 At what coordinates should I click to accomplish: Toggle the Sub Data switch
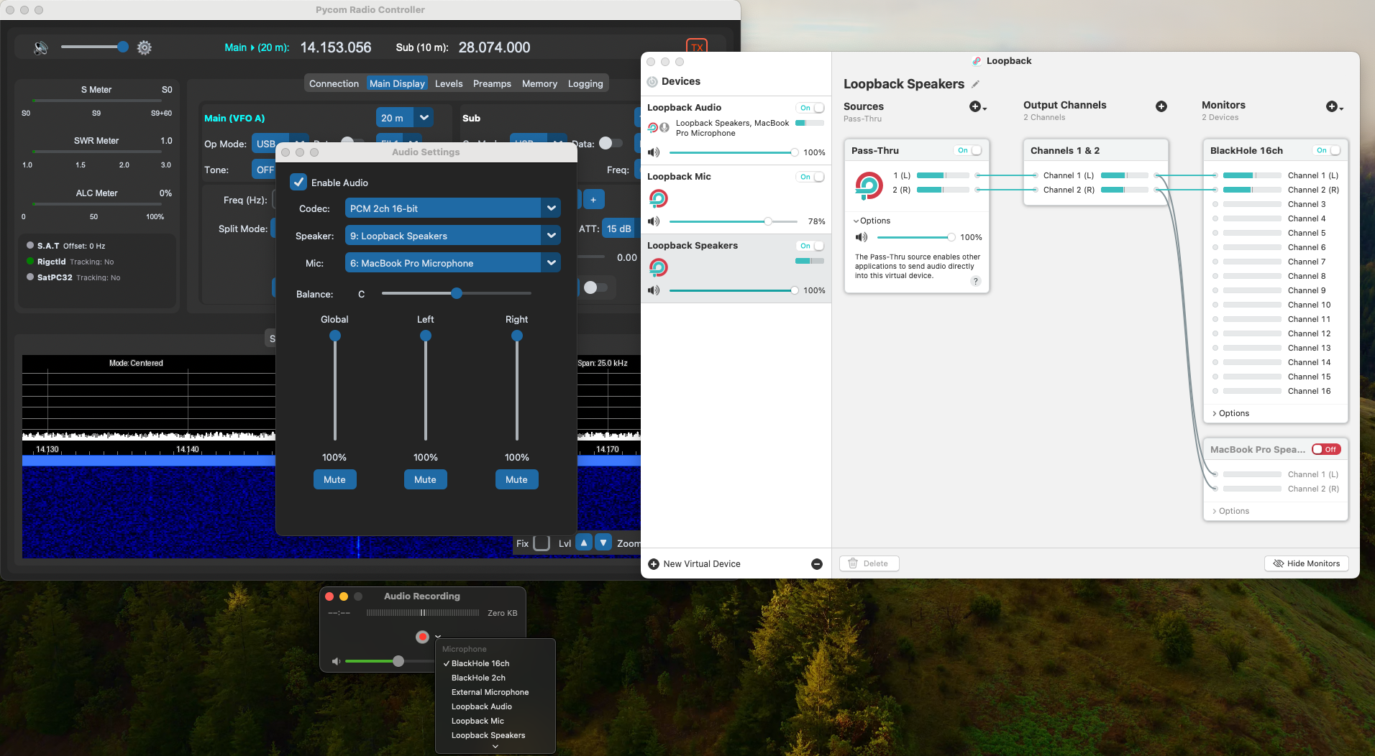(611, 143)
